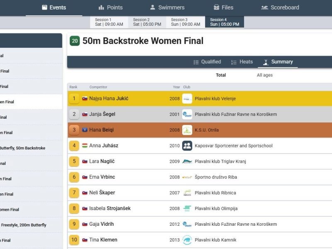
Task: Select Session 2 Sat 05:00 PM
Action: (x=147, y=22)
